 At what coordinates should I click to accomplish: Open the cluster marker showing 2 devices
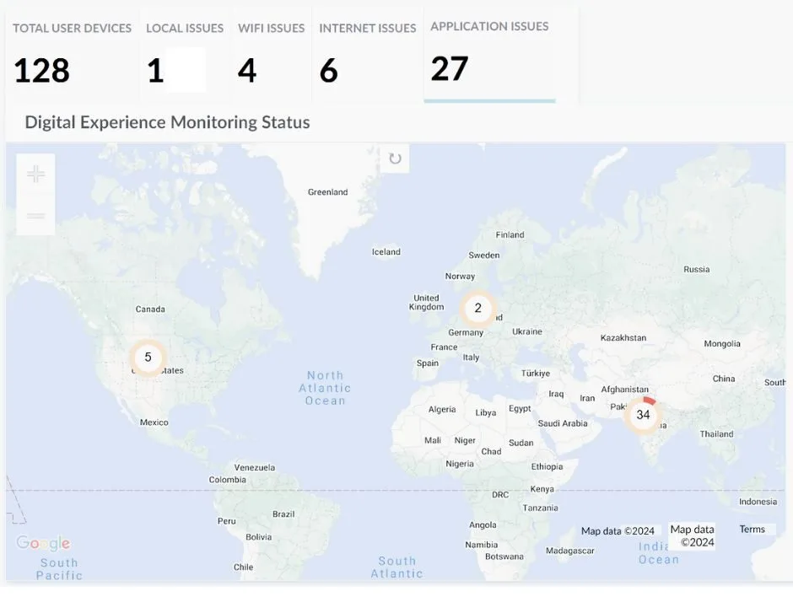click(x=478, y=308)
